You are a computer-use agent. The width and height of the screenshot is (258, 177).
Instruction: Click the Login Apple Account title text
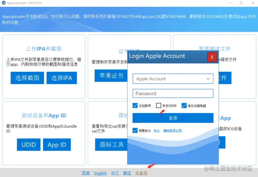click(157, 56)
